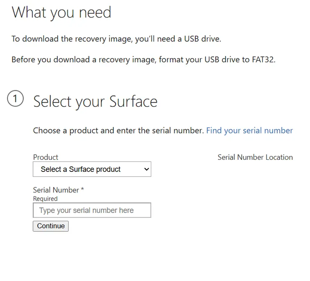This screenshot has width=310, height=281.
Task: Click the Serial Number Location text
Action: [x=255, y=157]
